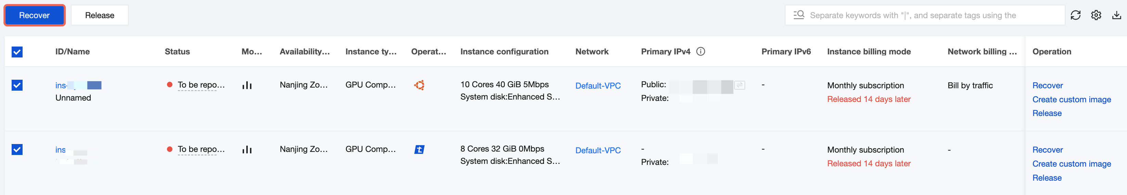The width and height of the screenshot is (1127, 195).
Task: Toggle the select-all checkbox in header
Action: tap(17, 52)
